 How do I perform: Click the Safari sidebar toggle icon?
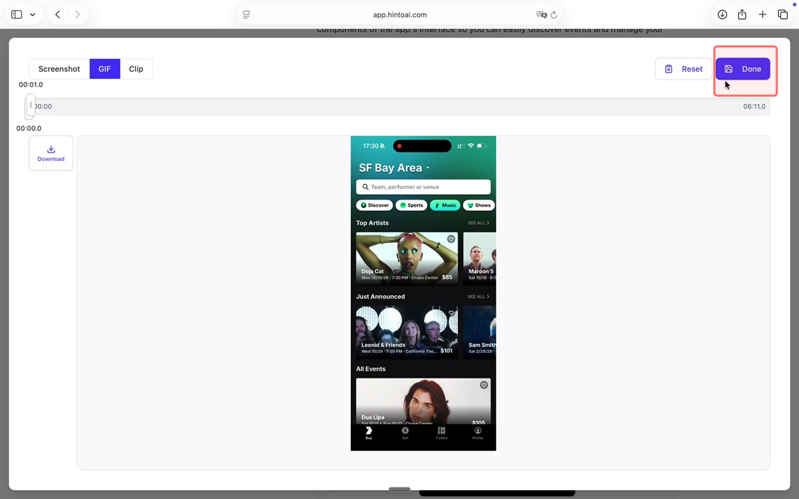point(17,15)
